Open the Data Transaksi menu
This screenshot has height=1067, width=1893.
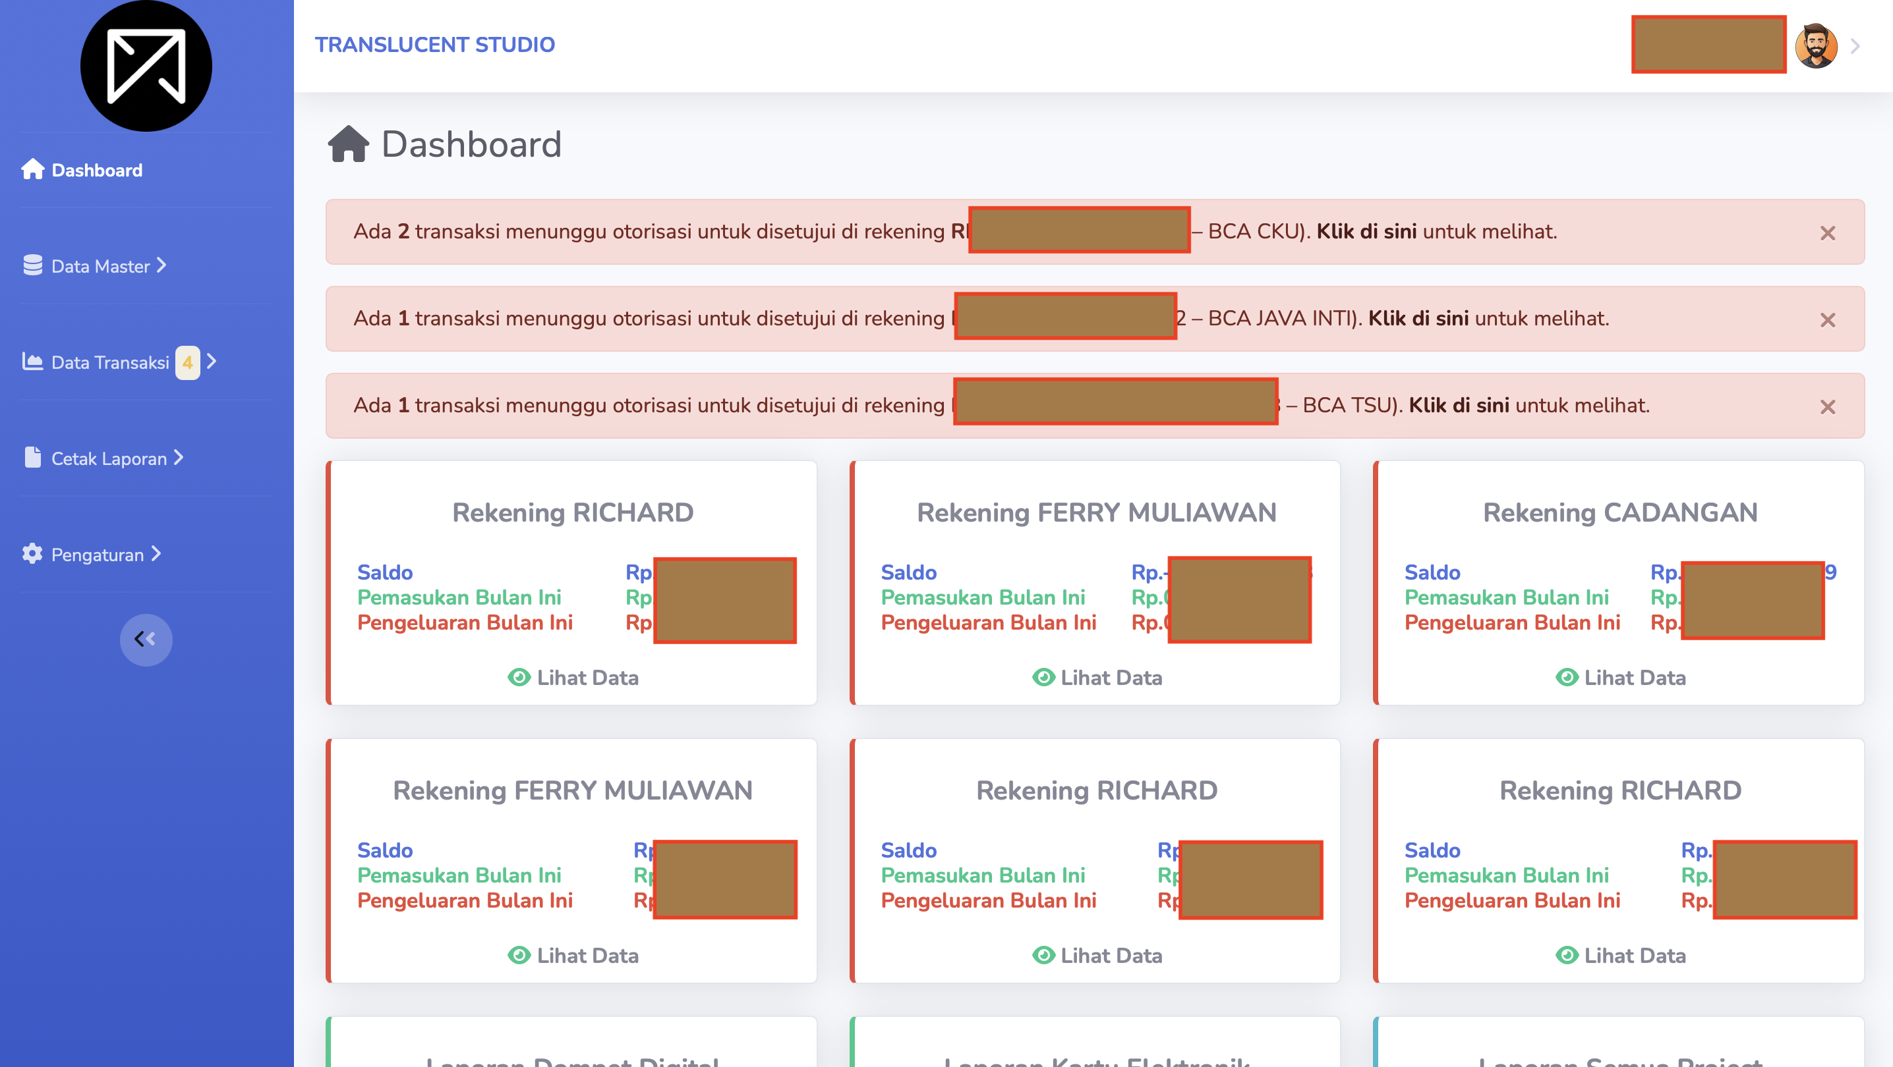[119, 363]
